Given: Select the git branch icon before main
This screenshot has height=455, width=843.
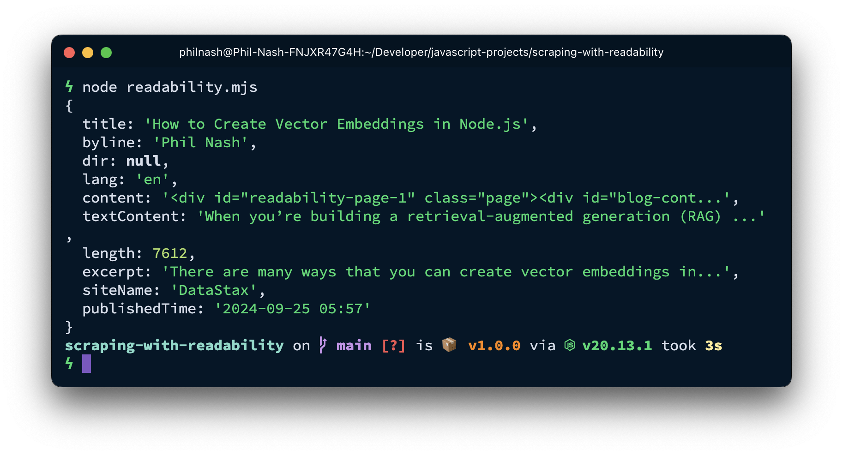Looking at the screenshot, I should (322, 345).
